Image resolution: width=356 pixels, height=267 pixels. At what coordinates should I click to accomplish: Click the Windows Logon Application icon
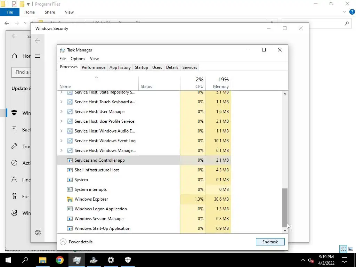click(x=70, y=209)
